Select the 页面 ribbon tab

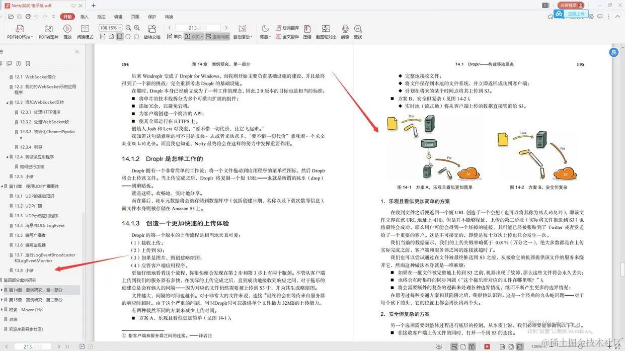tap(135, 17)
